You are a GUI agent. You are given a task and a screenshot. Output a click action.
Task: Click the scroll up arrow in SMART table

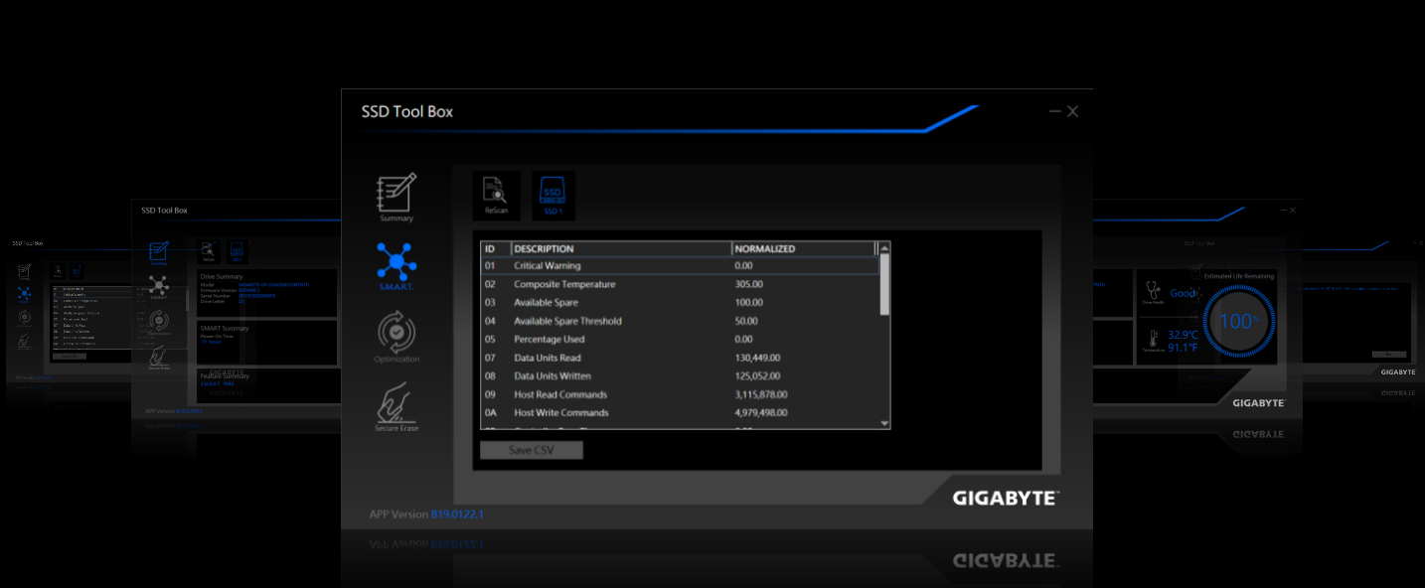click(x=884, y=248)
